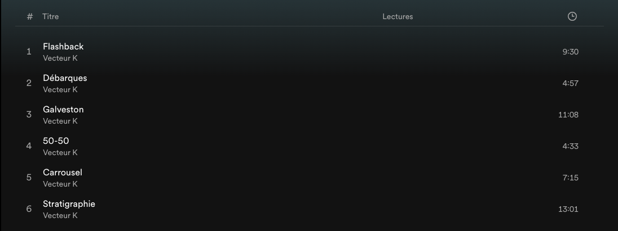The width and height of the screenshot is (618, 231).
Task: Select the Lectures column header
Action: click(398, 16)
